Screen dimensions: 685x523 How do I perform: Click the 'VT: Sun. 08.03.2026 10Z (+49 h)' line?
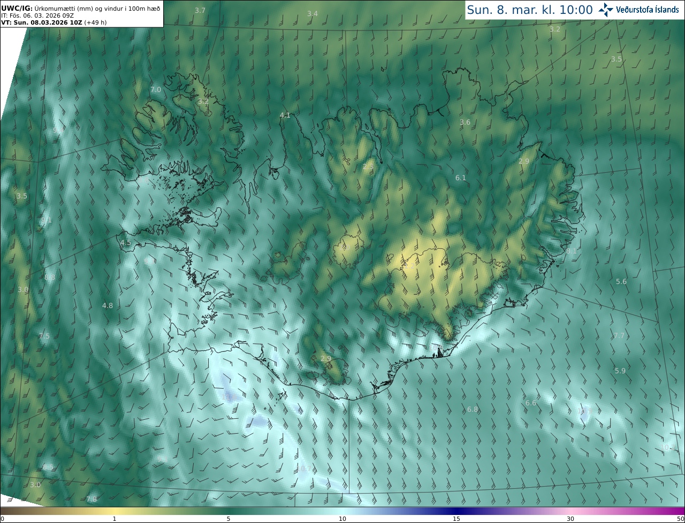pyautogui.click(x=54, y=23)
